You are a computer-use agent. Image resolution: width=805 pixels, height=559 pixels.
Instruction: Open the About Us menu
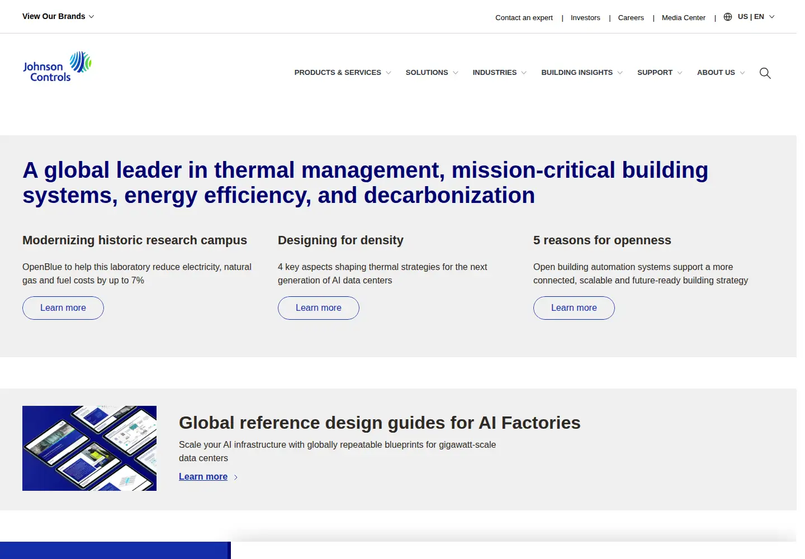click(x=721, y=73)
